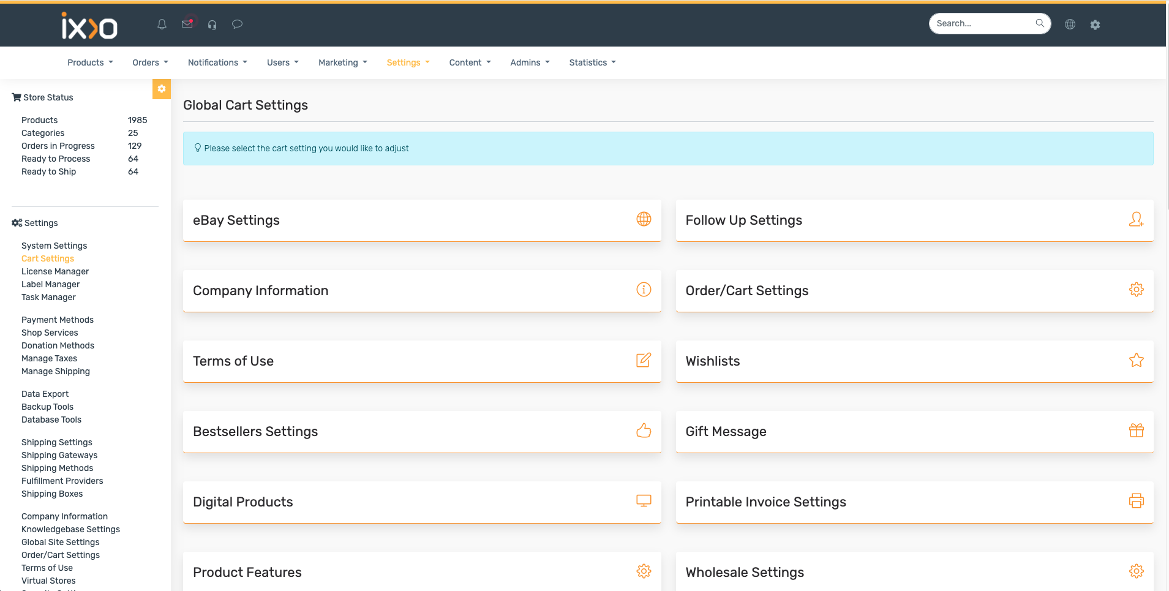Open the chat bubble icon

tap(237, 24)
